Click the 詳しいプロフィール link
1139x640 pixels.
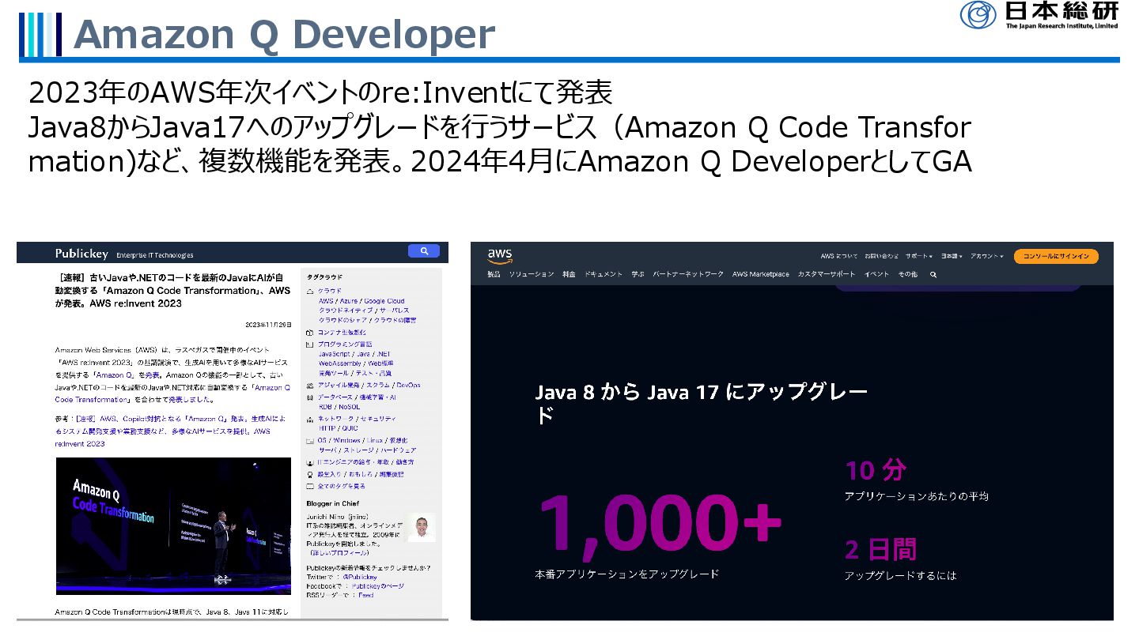tap(339, 553)
